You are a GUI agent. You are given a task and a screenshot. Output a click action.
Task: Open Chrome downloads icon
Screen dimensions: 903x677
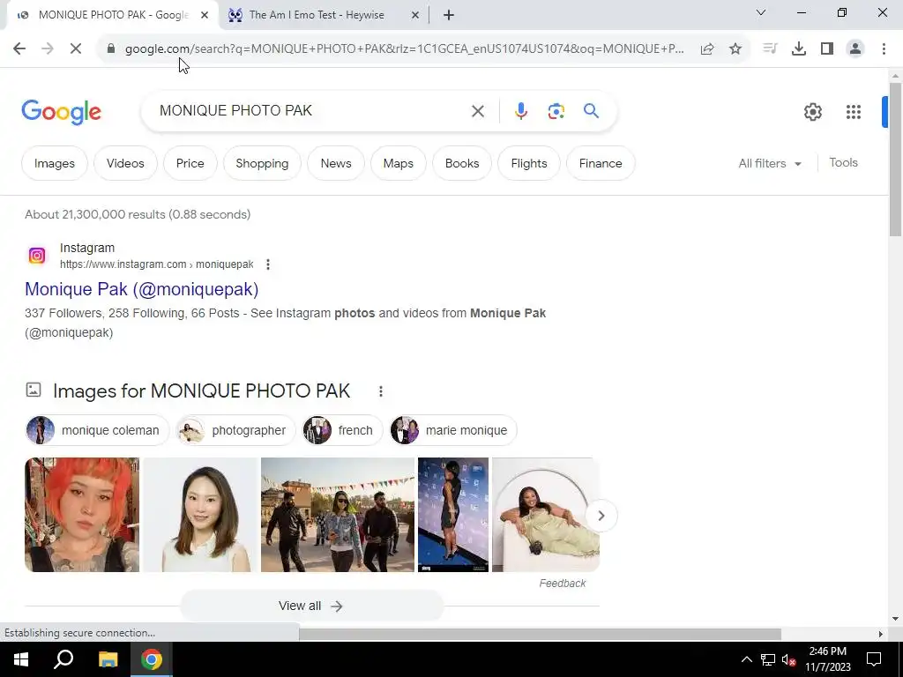click(x=798, y=49)
